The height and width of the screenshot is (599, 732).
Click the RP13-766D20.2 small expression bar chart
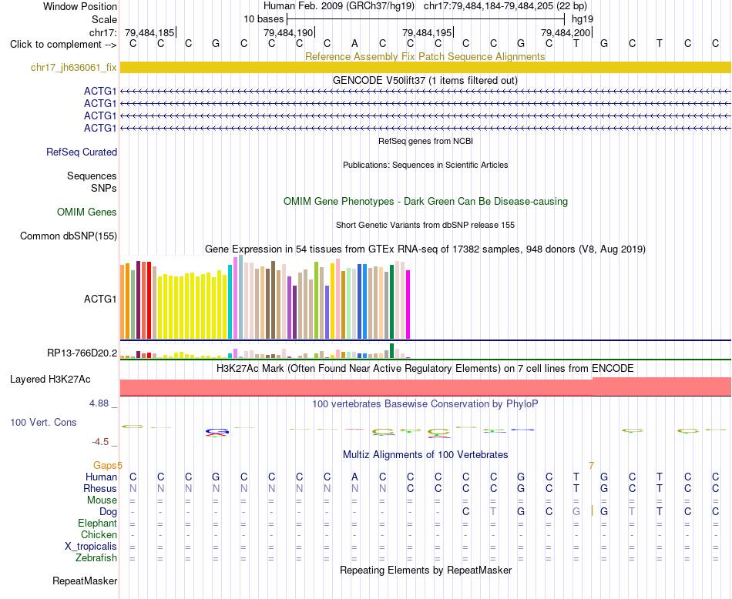pos(265,351)
